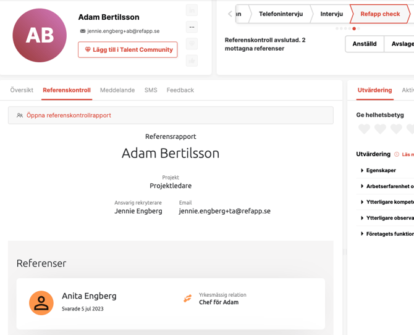414x335 pixels.
Task: Click the left arrow in stage pipeline
Action: click(230, 14)
